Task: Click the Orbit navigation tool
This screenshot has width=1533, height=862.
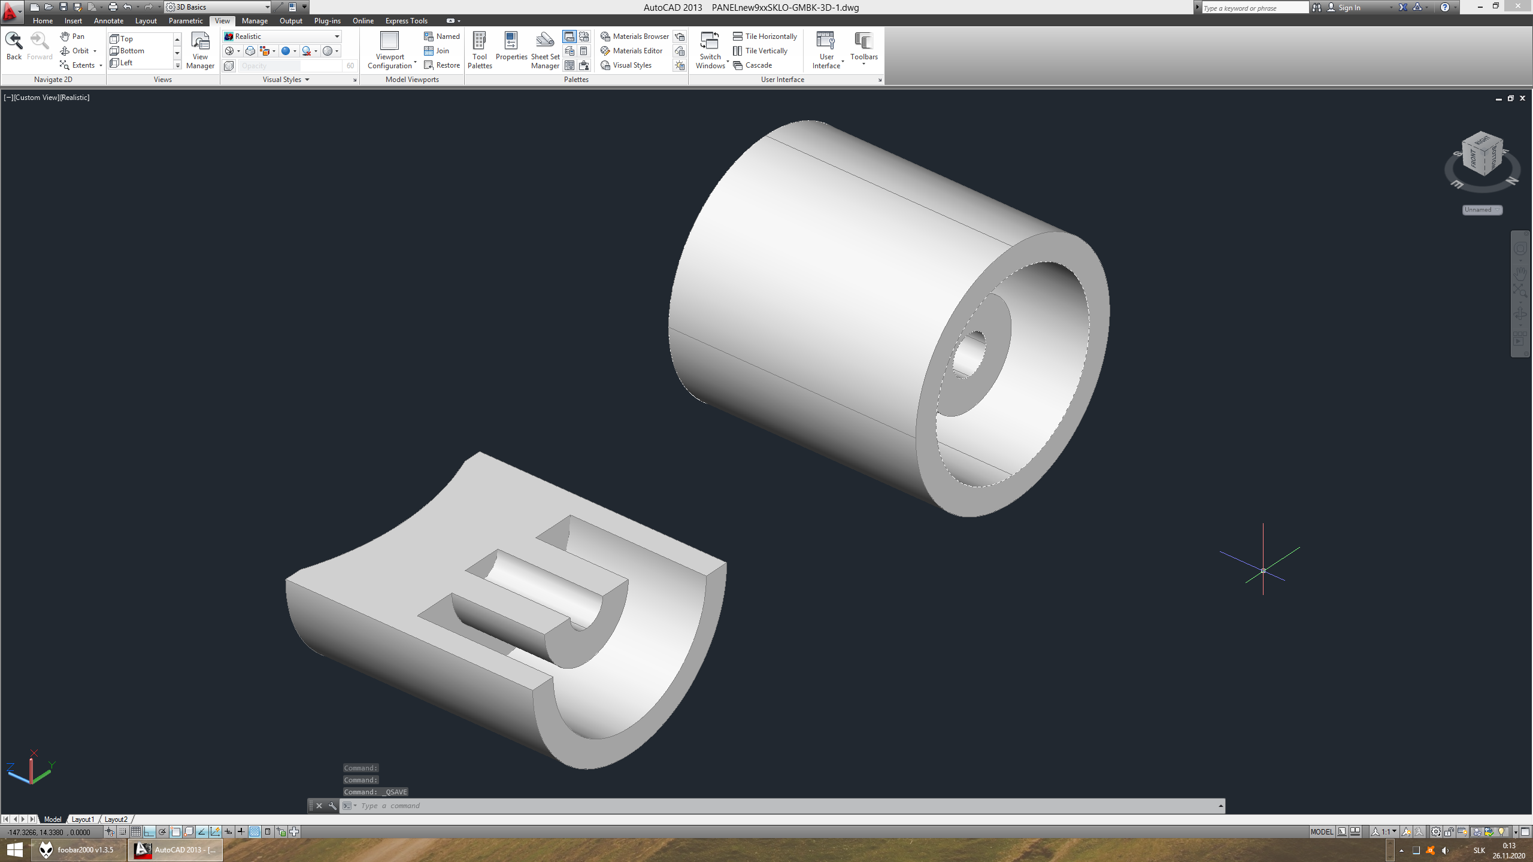Action: click(79, 51)
